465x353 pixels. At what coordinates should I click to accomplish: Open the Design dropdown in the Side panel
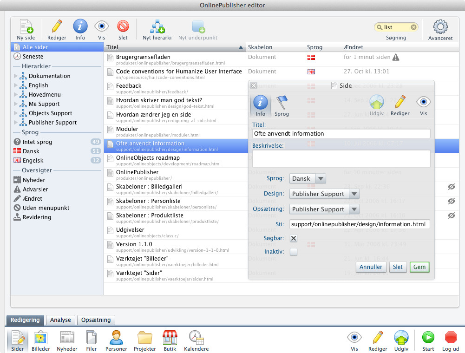(324, 194)
